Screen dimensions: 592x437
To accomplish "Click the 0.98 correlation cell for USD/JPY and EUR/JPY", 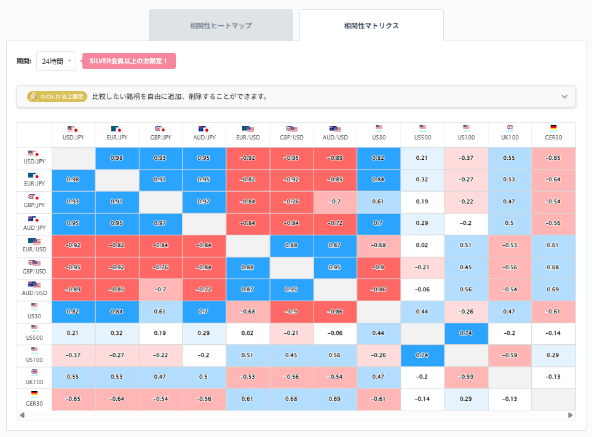I will click(x=117, y=159).
